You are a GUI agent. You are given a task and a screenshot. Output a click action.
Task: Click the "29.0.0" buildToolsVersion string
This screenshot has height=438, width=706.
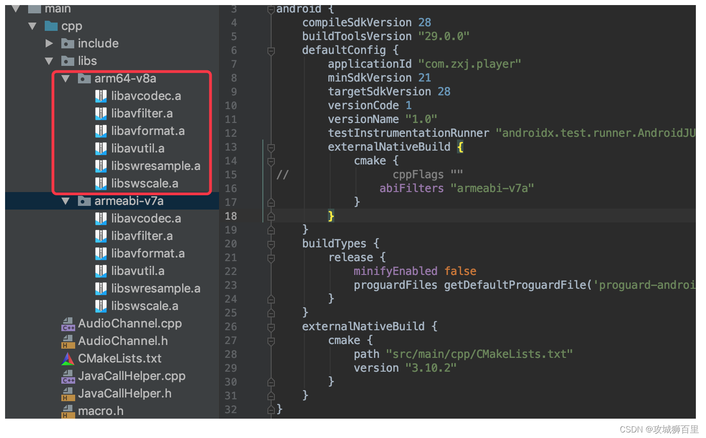click(444, 36)
